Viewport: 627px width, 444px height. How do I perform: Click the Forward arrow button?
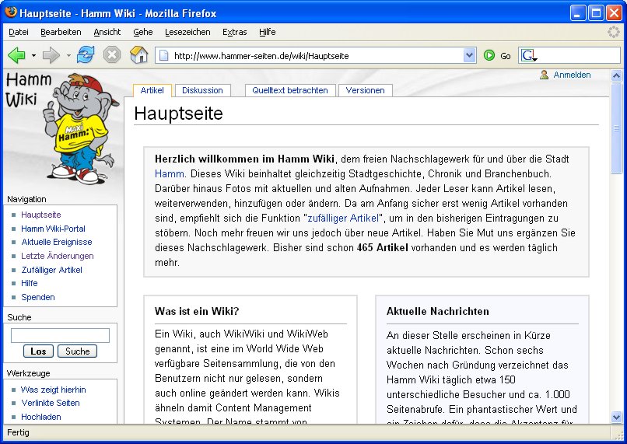(51, 55)
